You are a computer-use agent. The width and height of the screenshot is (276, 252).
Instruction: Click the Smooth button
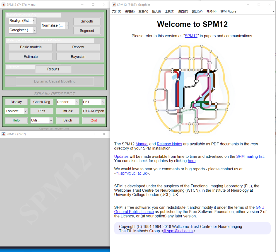(87, 21)
